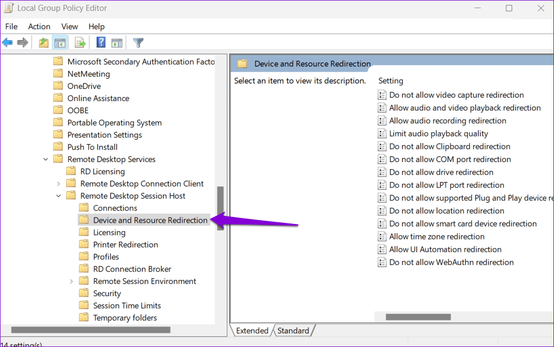
Task: Select Do not allow Clipboard redirection setting
Action: 449,146
